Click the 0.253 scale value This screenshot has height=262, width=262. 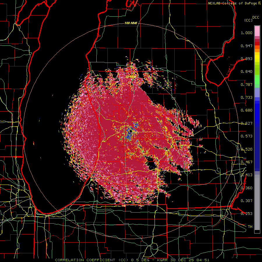point(247,214)
